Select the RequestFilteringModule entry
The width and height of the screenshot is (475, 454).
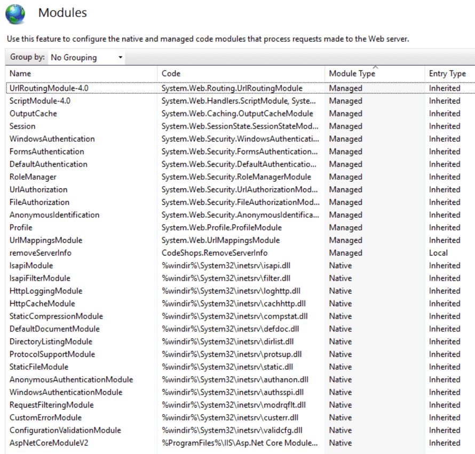(x=51, y=405)
